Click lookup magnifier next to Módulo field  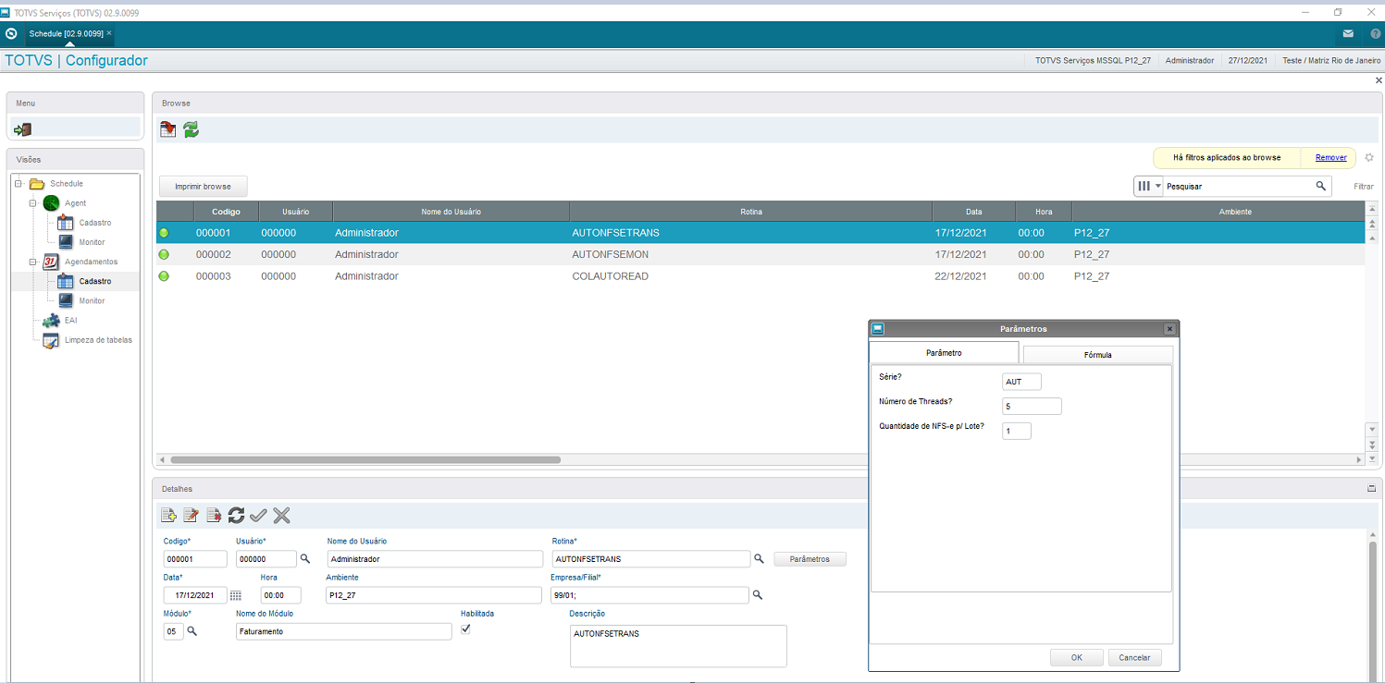[192, 630]
